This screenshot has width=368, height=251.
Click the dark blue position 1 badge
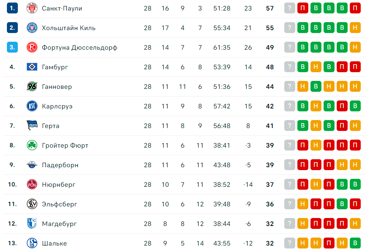click(12, 8)
